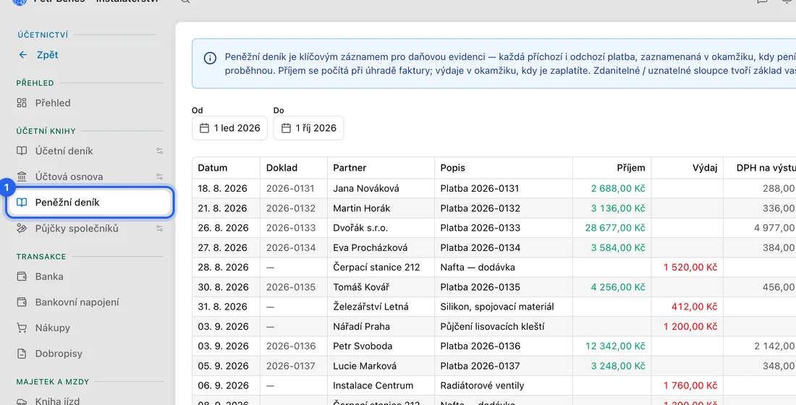Click the Půjčky společníků handshake icon

click(22, 229)
